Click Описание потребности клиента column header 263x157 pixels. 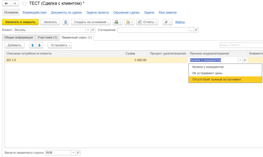pos(64,54)
